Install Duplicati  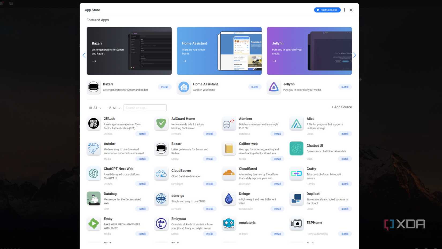(345, 209)
